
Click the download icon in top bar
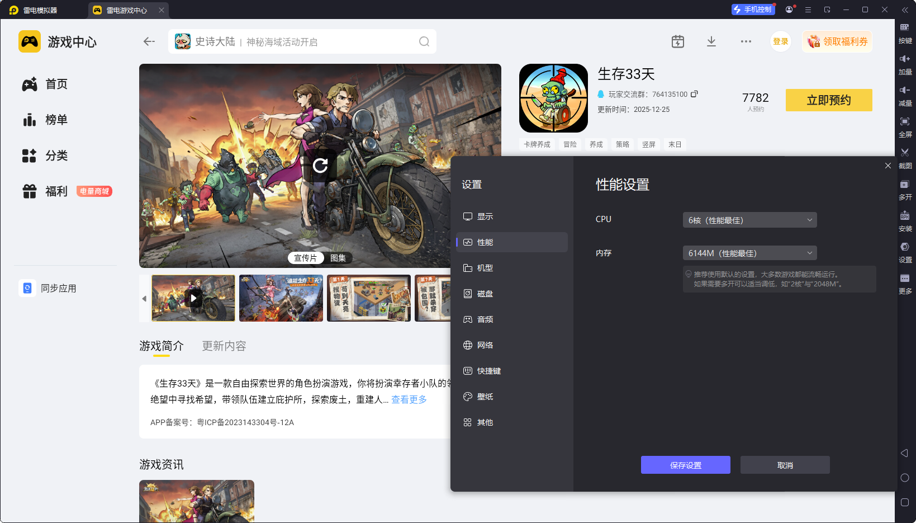click(x=711, y=41)
